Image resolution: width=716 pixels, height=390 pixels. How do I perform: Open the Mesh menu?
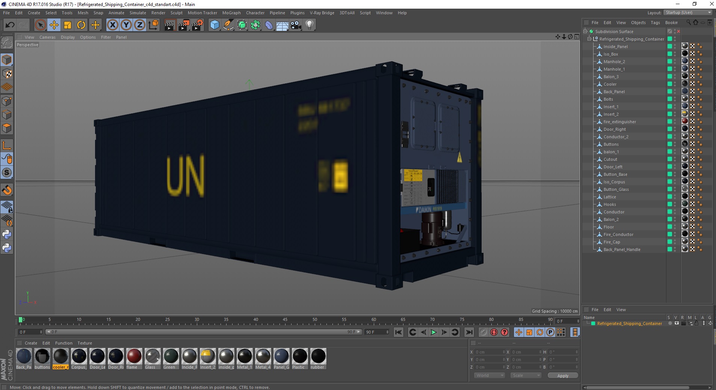click(83, 13)
